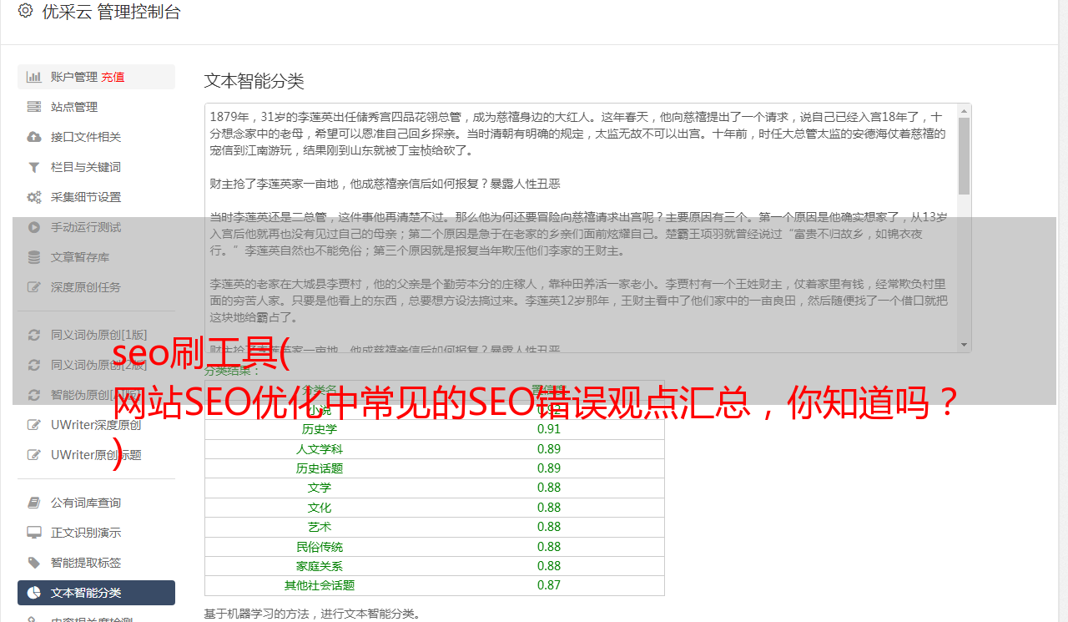Click the 0.91 confidence value

coord(549,429)
